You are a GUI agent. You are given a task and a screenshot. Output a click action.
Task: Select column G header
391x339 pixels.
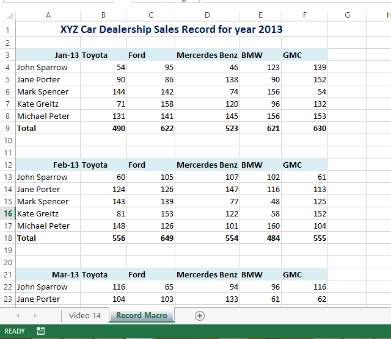point(347,15)
